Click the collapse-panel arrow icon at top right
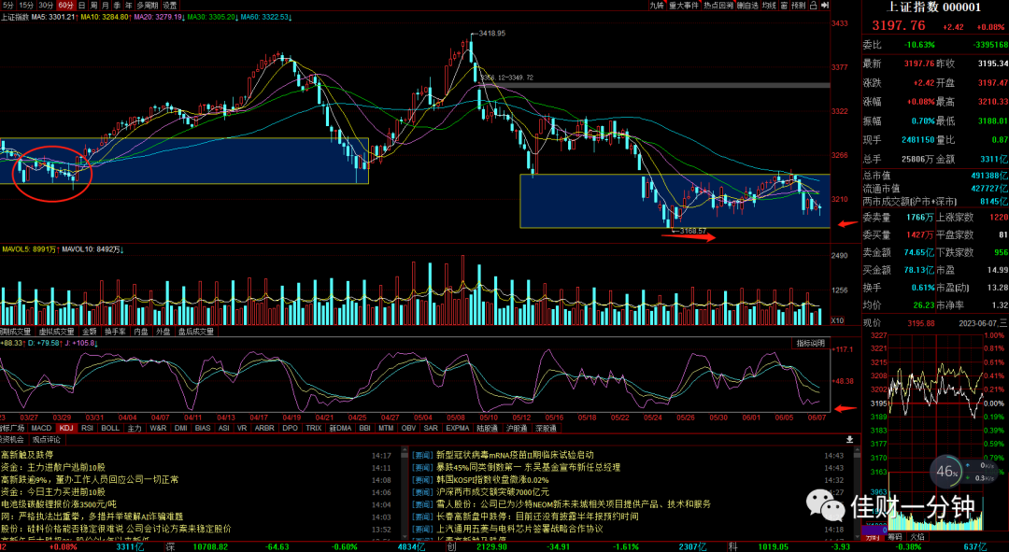This screenshot has width=1009, height=552. point(826,6)
